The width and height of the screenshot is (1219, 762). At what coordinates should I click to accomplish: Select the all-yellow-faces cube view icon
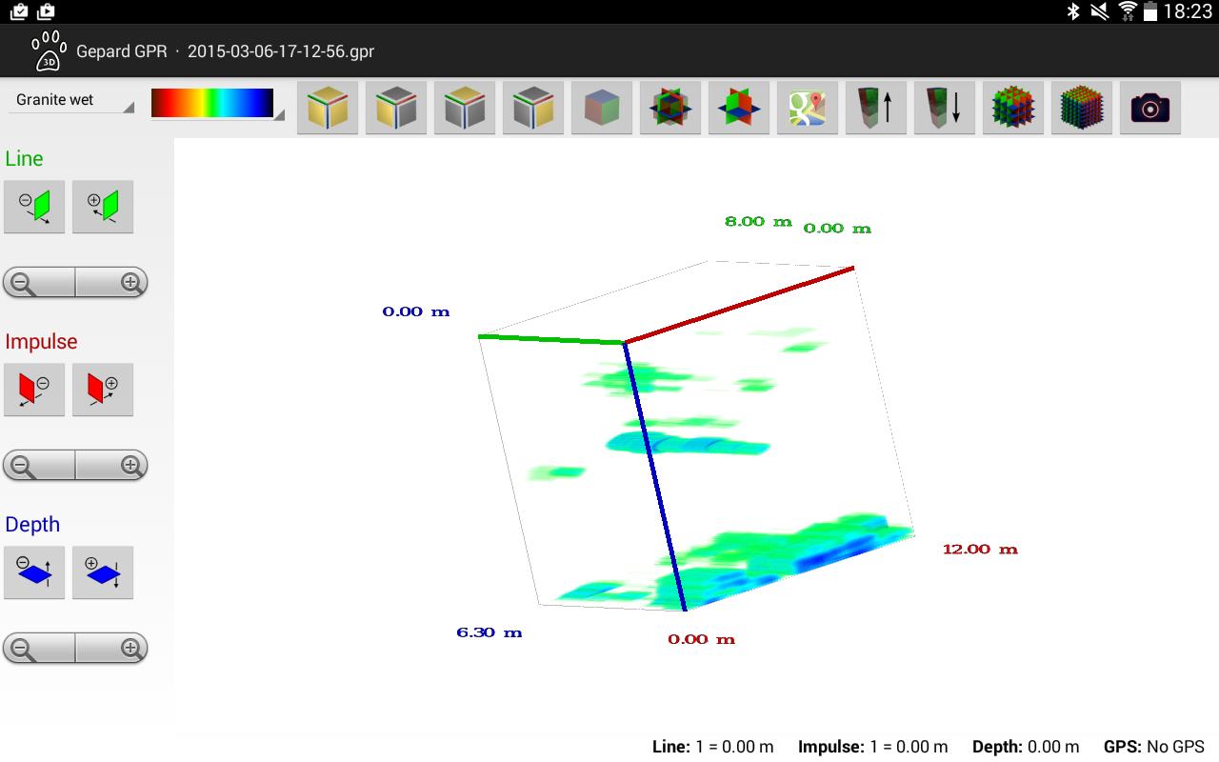(x=328, y=107)
